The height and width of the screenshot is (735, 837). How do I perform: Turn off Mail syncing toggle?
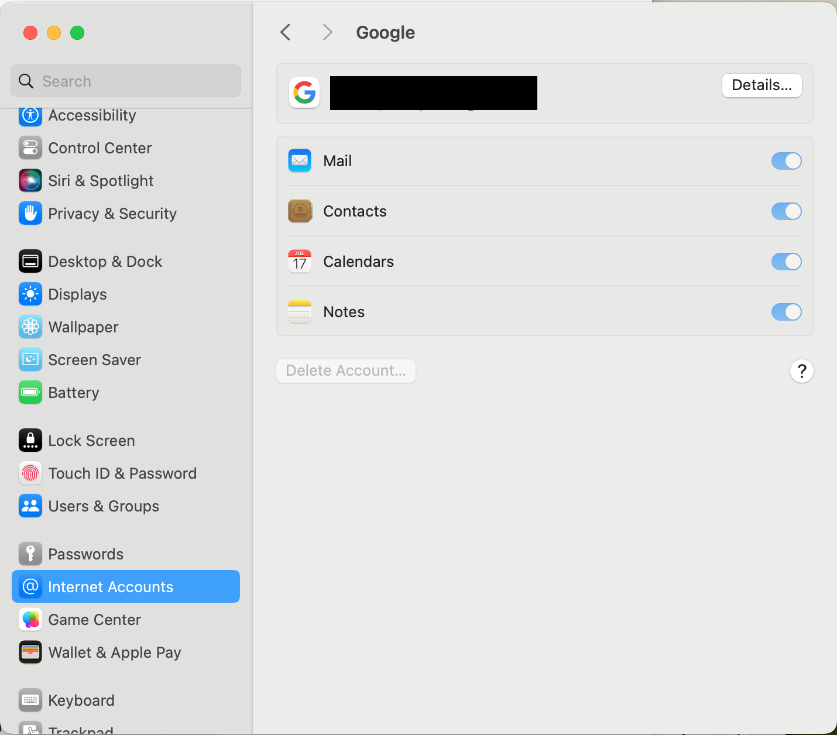click(x=787, y=161)
